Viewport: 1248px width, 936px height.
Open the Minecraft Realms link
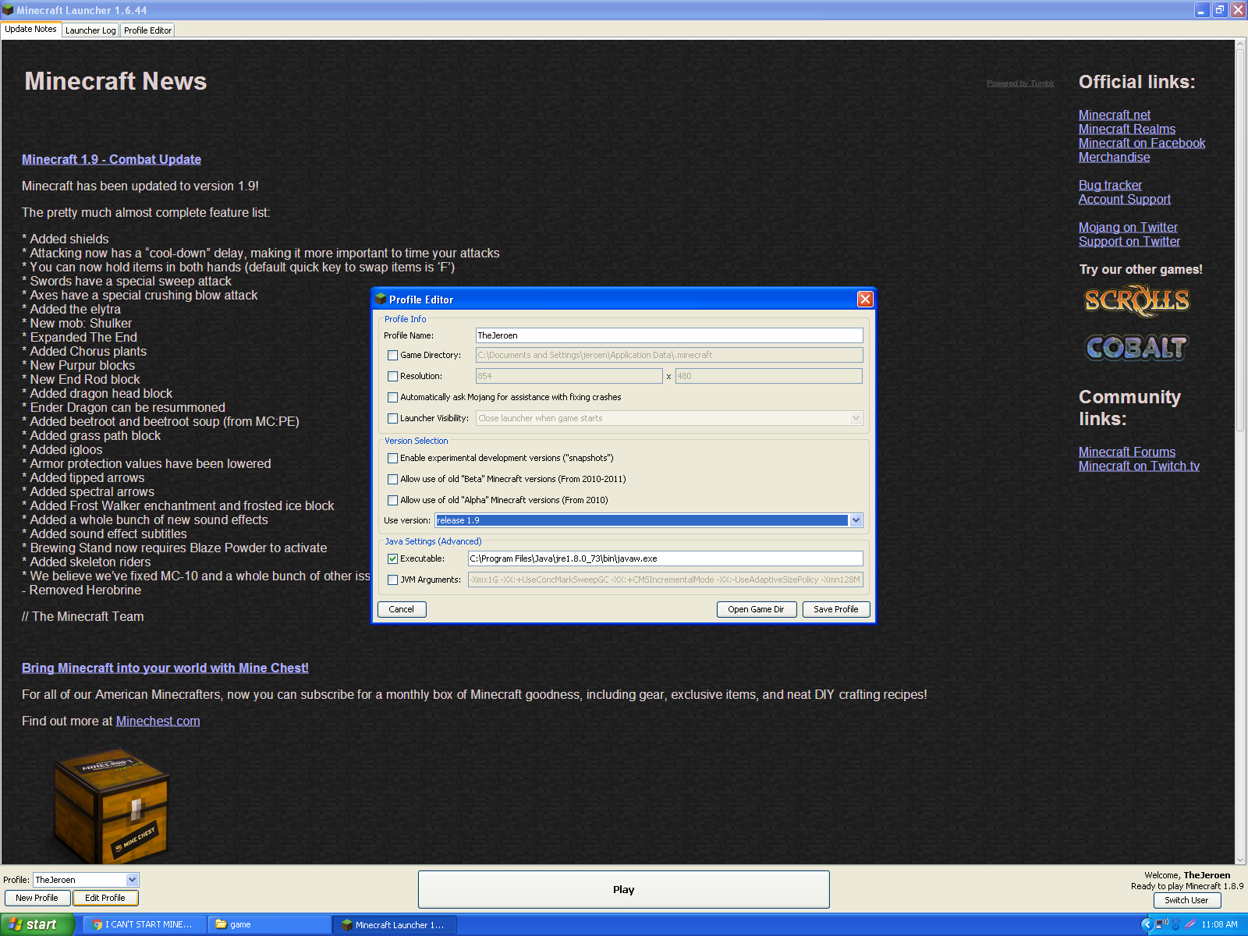coord(1127,129)
